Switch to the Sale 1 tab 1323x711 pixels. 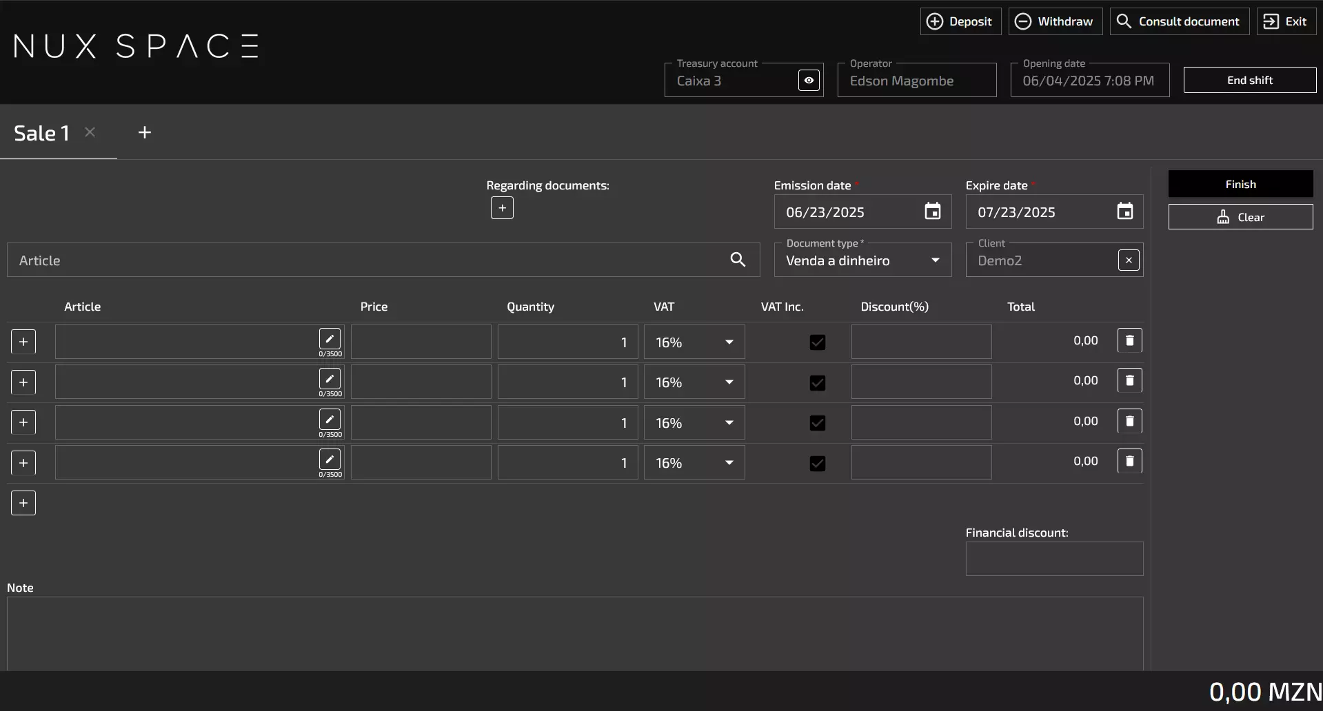(41, 133)
